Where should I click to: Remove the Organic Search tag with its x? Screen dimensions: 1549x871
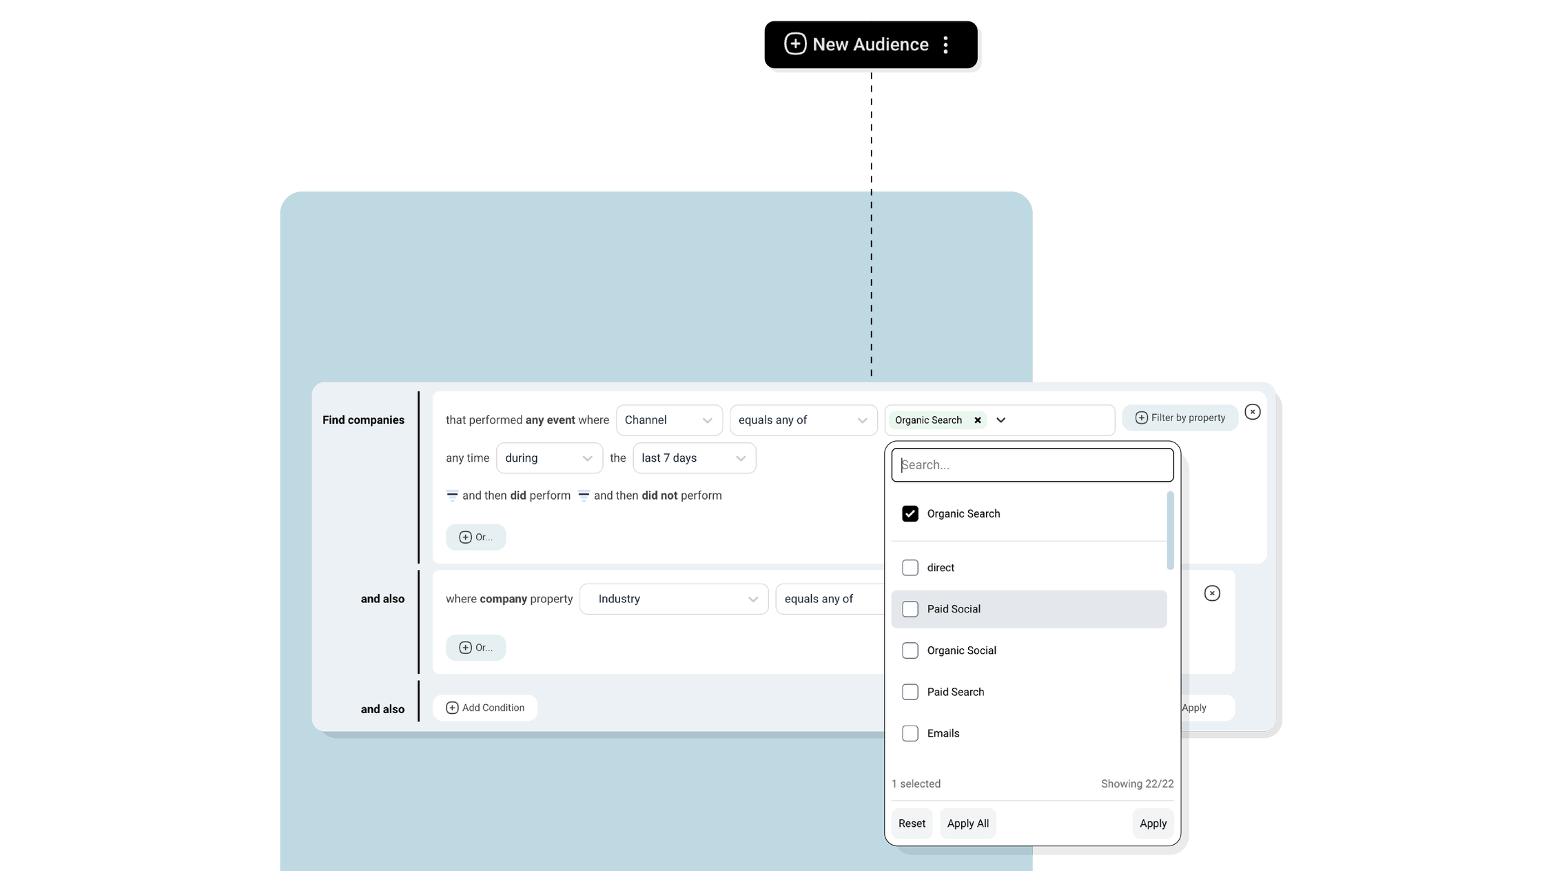point(977,420)
